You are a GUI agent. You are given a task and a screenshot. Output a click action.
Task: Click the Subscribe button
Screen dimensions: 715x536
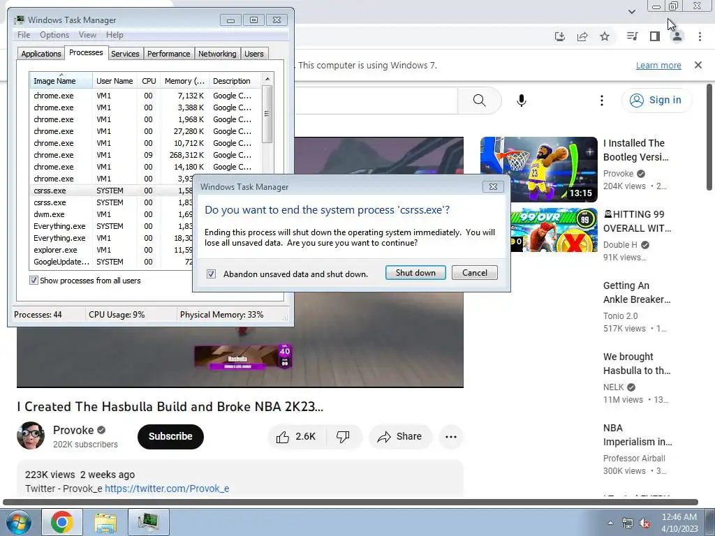170,437
